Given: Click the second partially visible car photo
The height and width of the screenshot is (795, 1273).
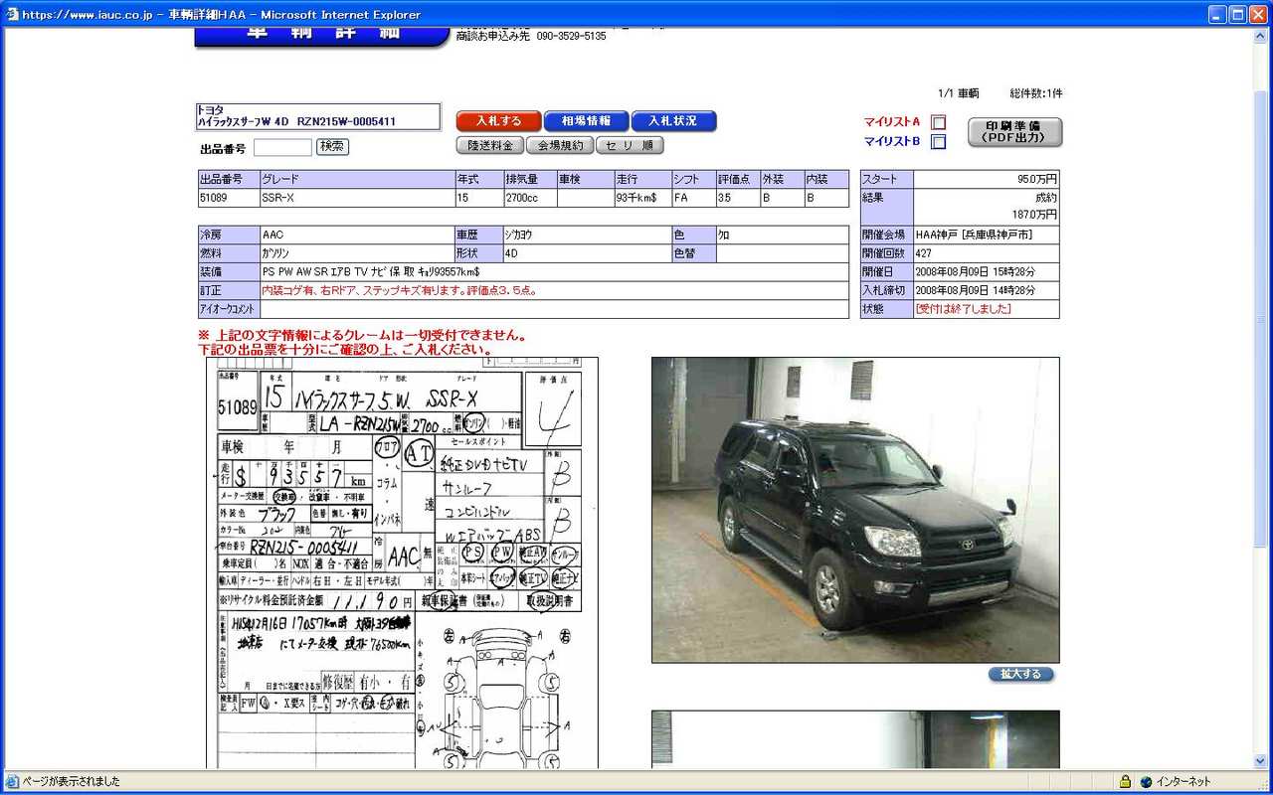Looking at the screenshot, I should tap(855, 739).
